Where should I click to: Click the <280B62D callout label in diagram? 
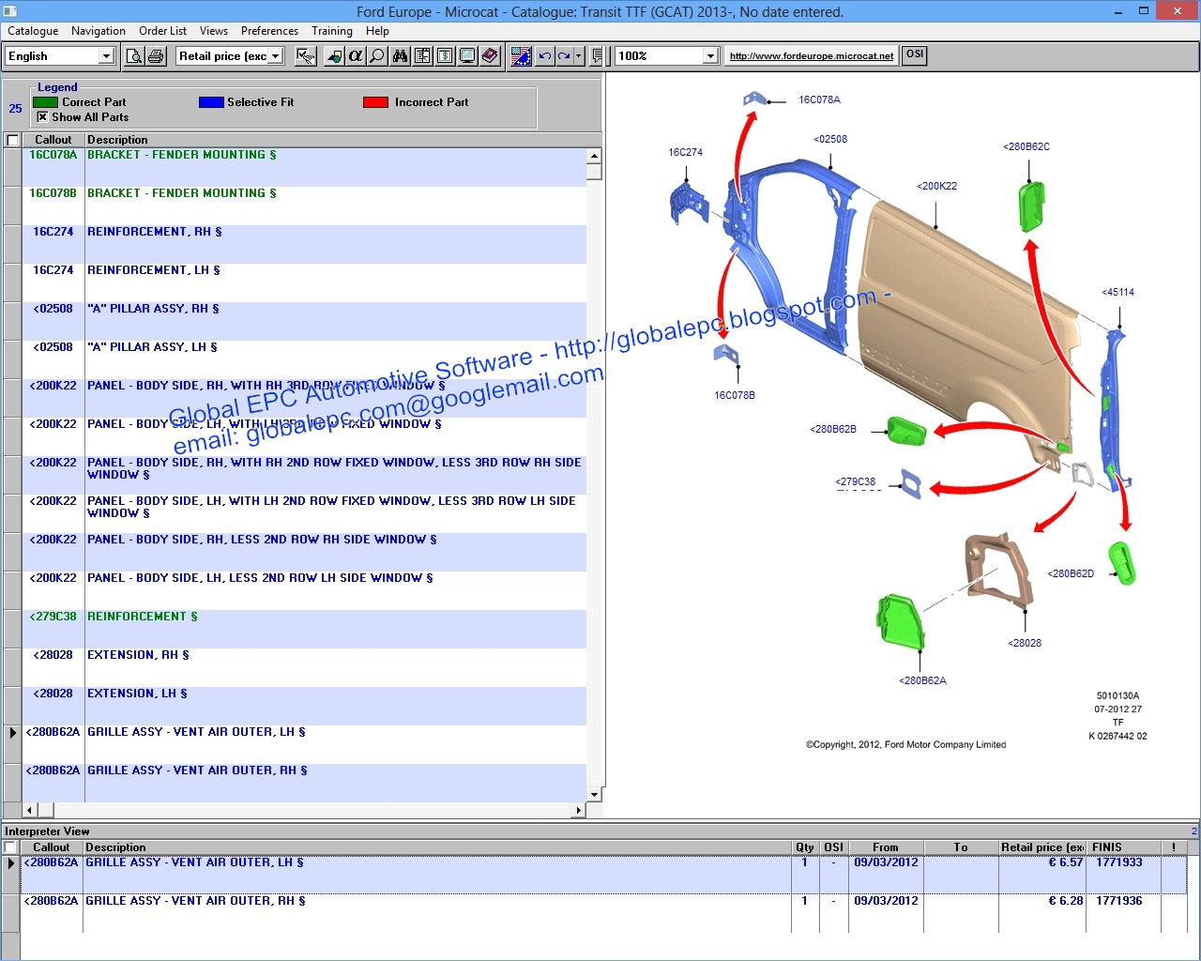(1071, 573)
